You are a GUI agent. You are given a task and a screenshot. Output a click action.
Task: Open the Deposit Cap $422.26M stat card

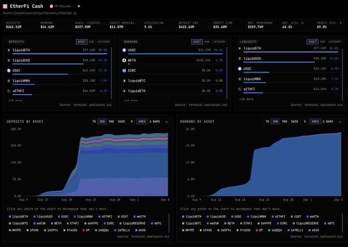192,25
